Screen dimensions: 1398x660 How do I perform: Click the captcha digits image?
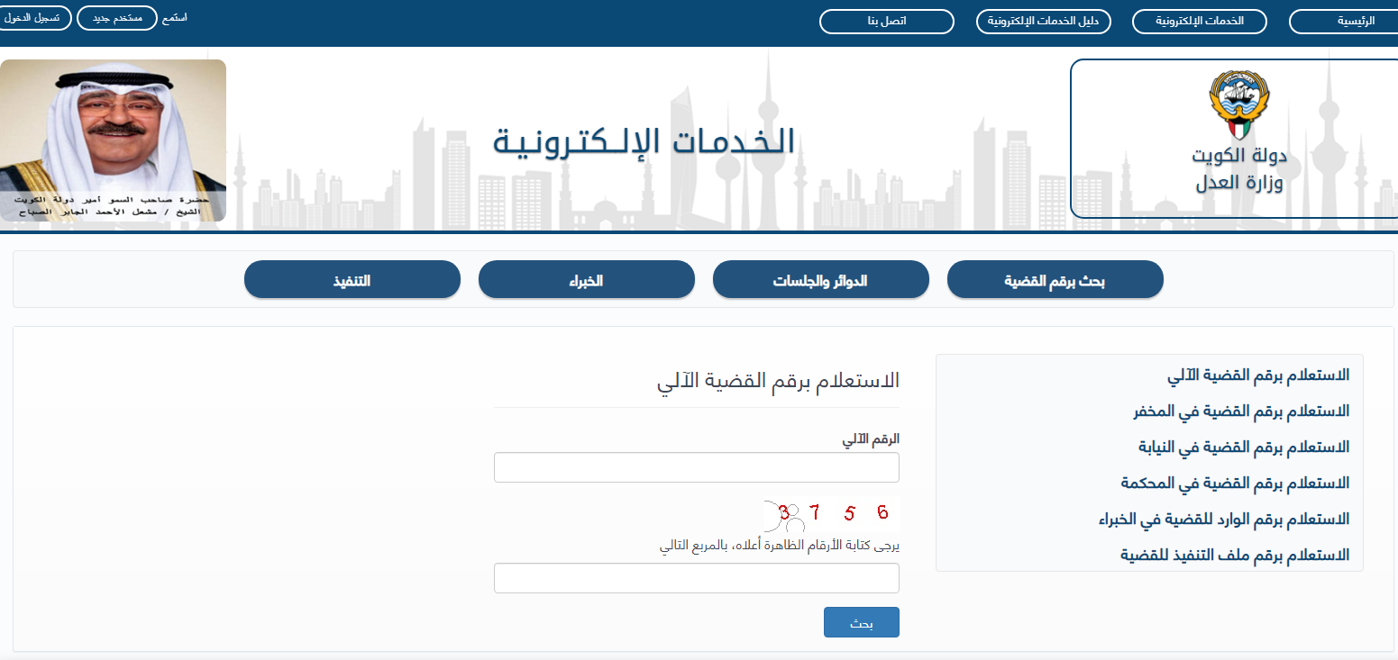(x=830, y=514)
